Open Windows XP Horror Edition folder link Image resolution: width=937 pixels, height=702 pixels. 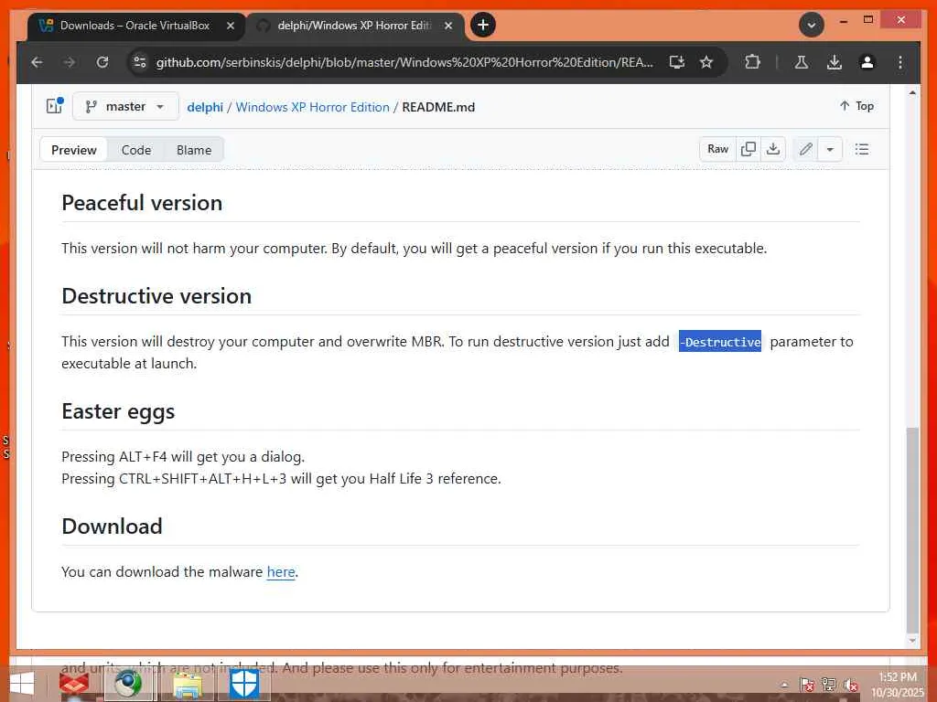point(313,107)
